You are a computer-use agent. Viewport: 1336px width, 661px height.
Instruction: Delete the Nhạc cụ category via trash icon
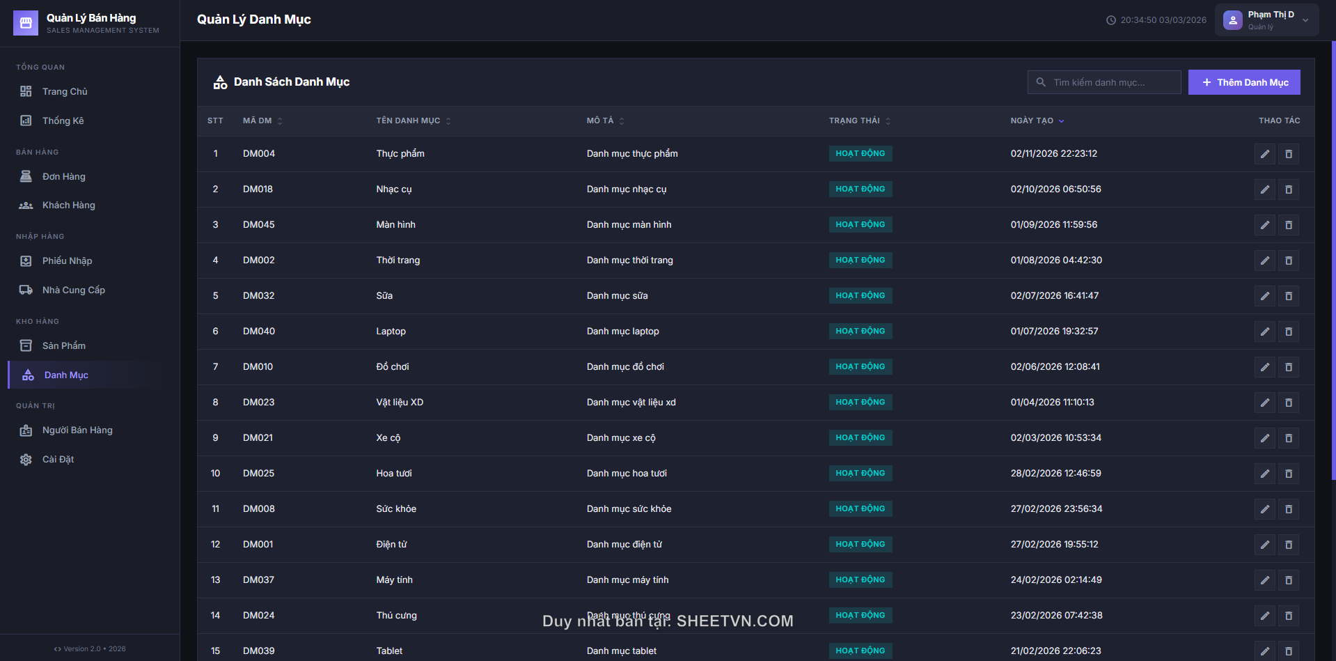coord(1288,189)
